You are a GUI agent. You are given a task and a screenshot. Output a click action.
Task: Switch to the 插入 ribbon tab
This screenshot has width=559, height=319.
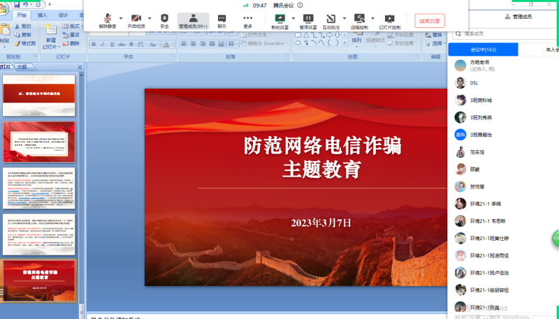43,15
